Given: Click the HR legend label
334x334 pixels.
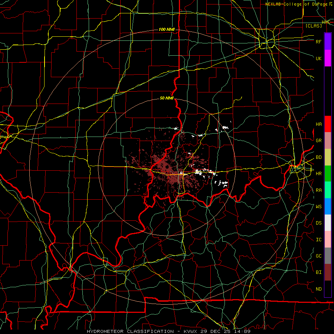Looking at the screenshot, I should [318, 174].
